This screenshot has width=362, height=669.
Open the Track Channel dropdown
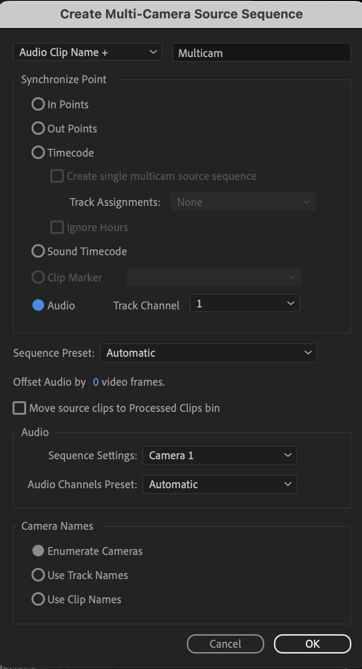(x=245, y=304)
